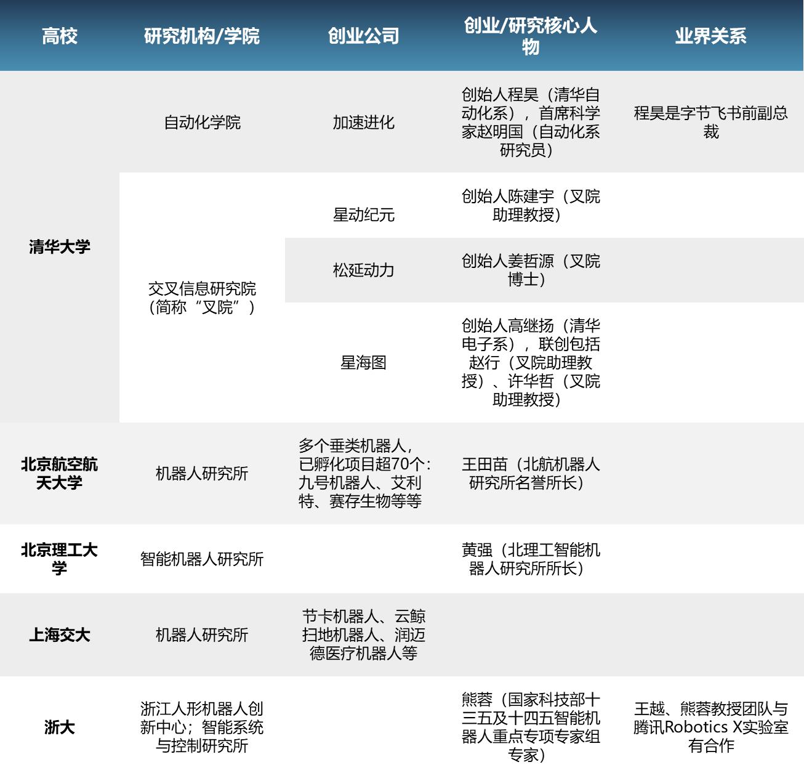Viewport: 804px width, 778px height.
Task: Click 程昊是字节飞书前副总裁 cell
Action: [x=711, y=122]
